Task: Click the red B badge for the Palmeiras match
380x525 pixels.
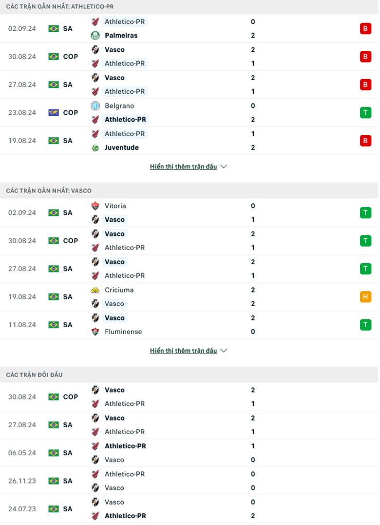Action: [x=366, y=28]
